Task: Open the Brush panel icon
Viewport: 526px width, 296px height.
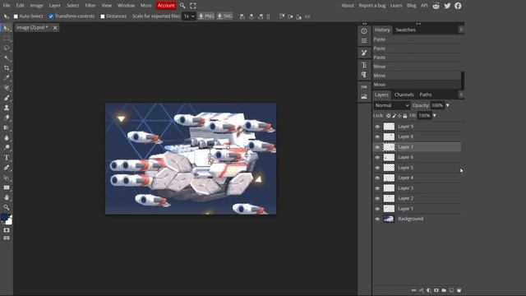Action: [364, 53]
